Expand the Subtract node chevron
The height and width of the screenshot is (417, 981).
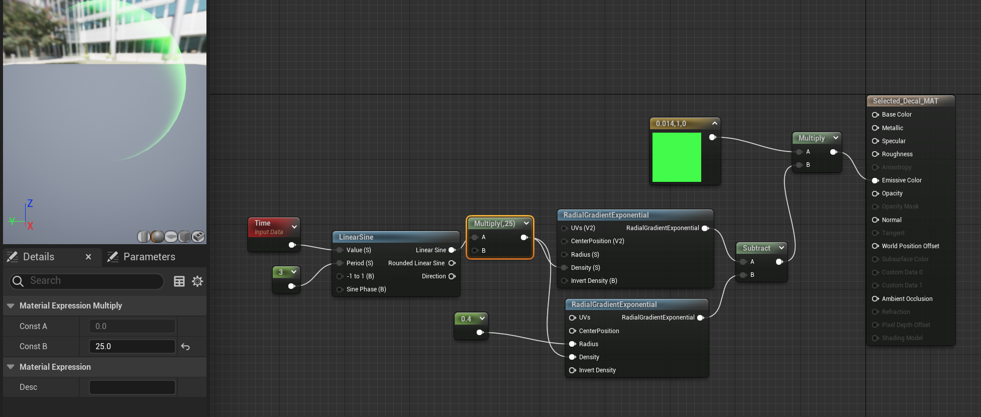click(x=782, y=248)
